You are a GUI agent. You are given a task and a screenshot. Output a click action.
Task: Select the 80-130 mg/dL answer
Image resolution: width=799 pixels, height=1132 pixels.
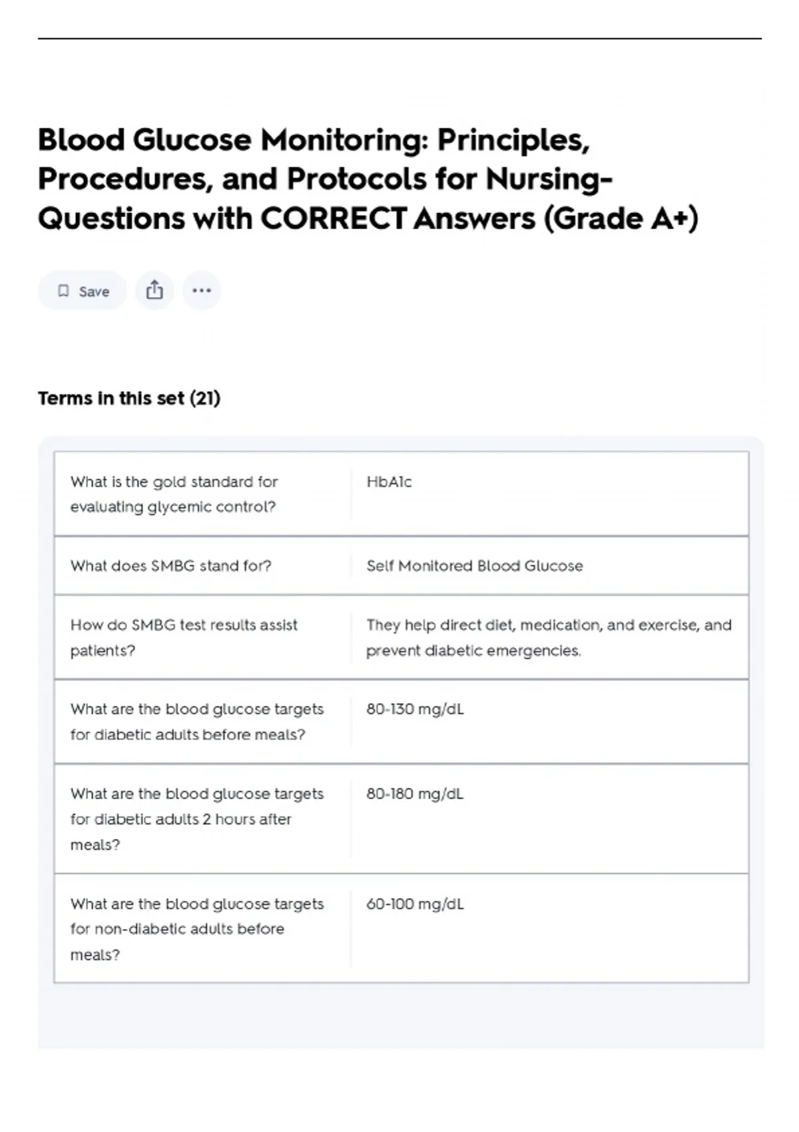pos(415,709)
